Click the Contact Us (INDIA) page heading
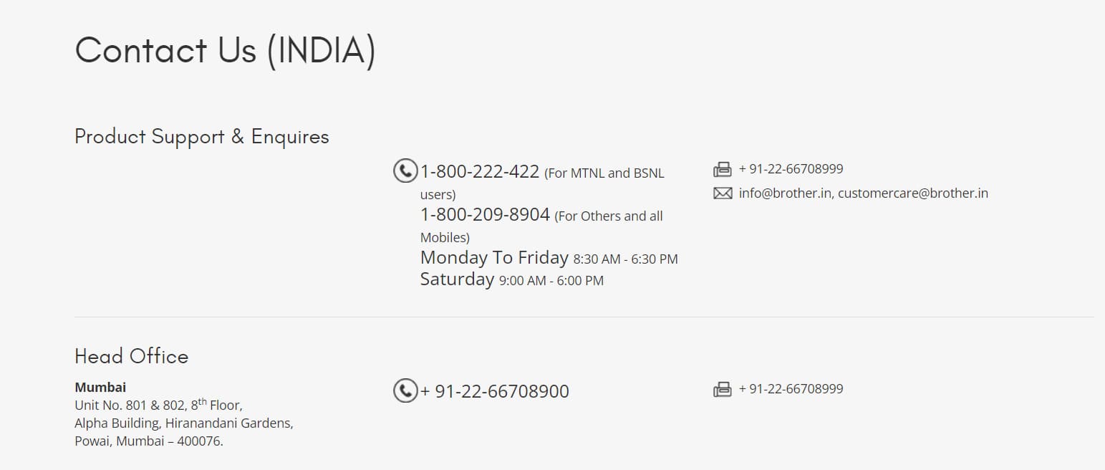The image size is (1105, 470). click(225, 51)
